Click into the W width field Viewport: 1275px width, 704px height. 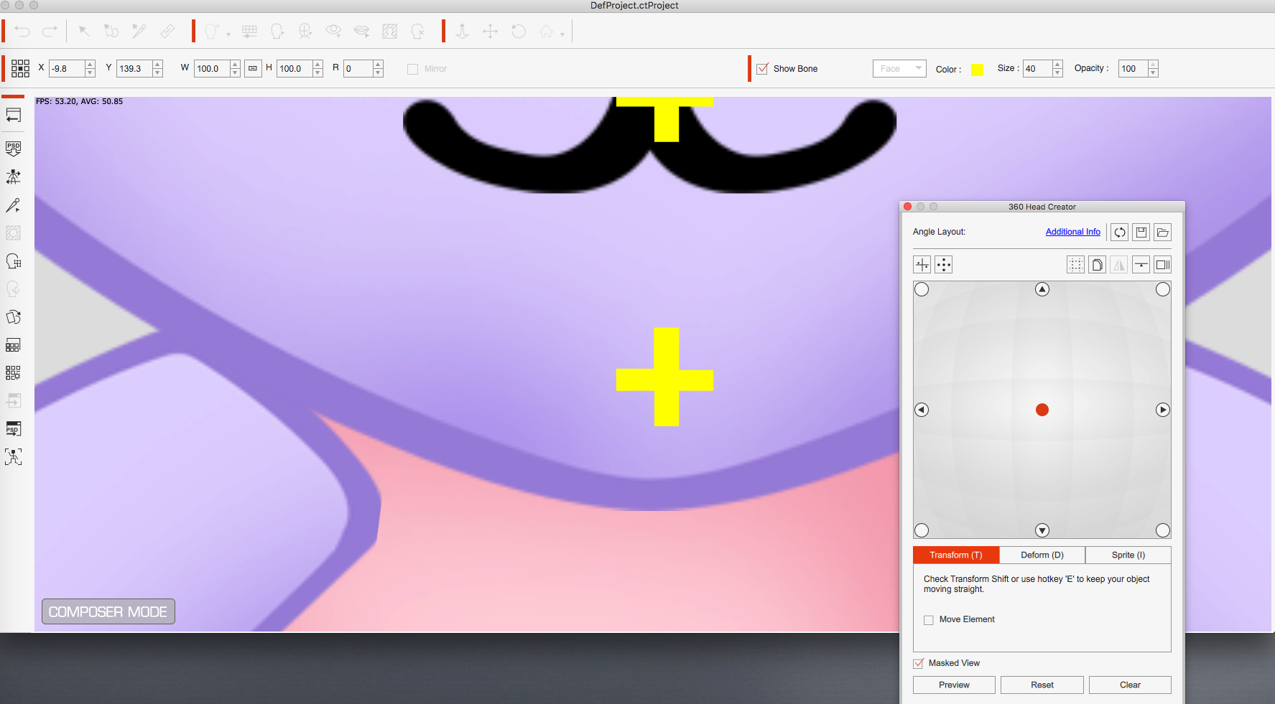coord(212,69)
